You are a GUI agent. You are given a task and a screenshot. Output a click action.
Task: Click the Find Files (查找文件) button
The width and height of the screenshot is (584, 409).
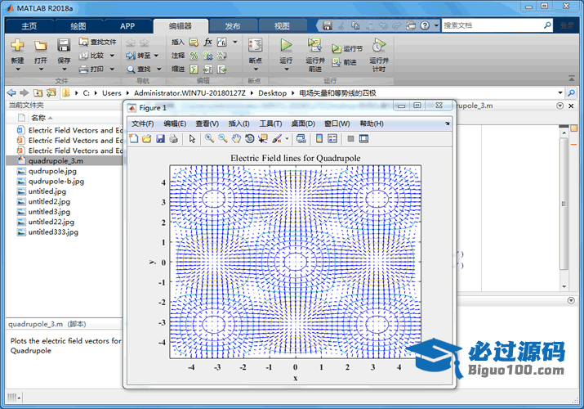pyautogui.click(x=97, y=42)
